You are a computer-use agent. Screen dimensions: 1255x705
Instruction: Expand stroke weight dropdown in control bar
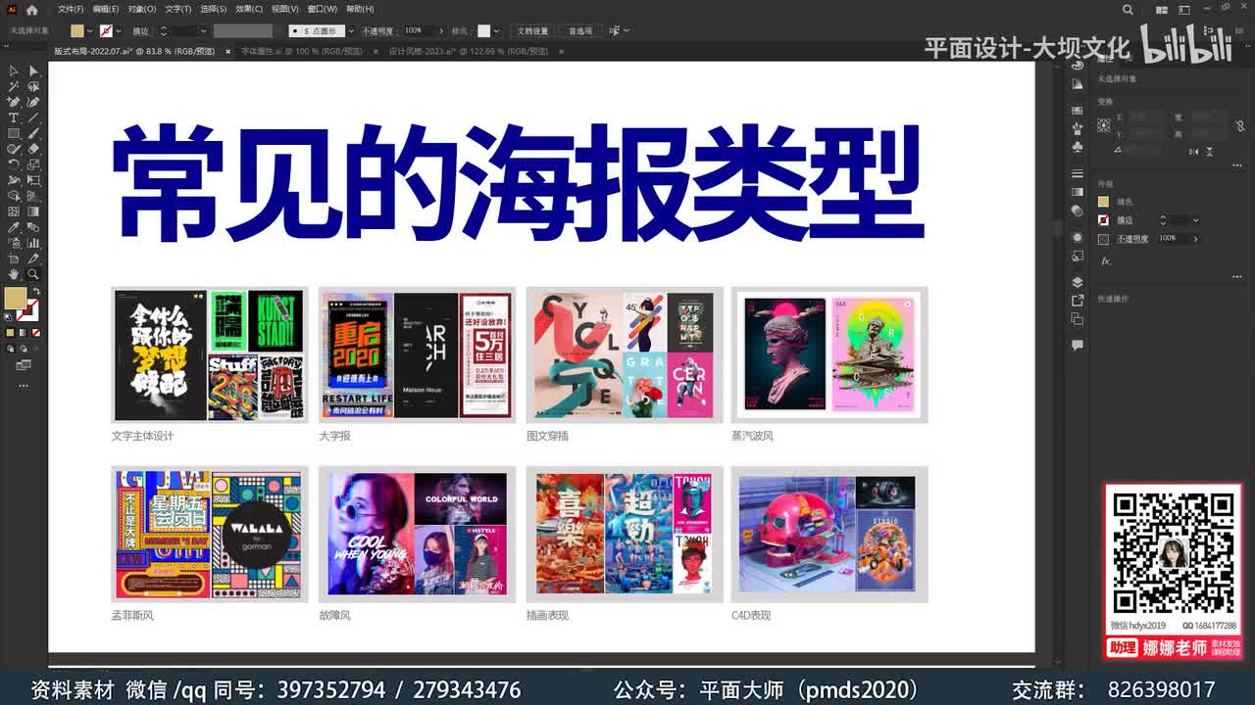coord(203,30)
